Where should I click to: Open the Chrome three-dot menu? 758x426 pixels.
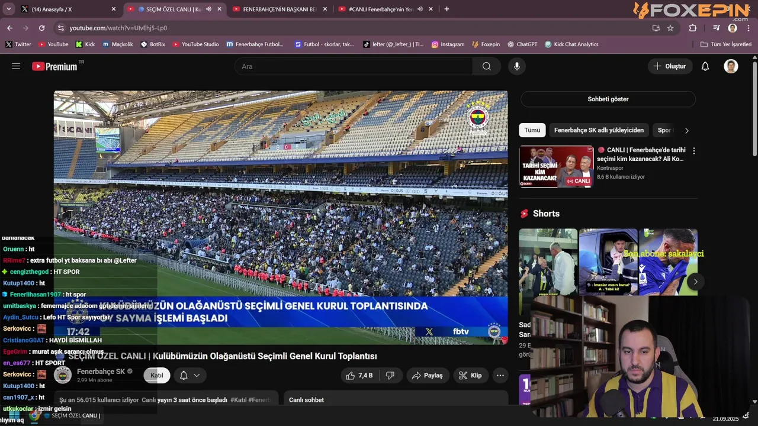point(749,28)
